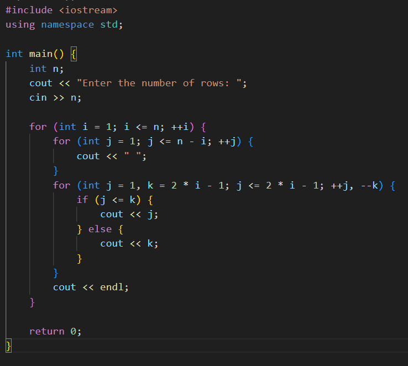Click 'using namespace std;' line
This screenshot has width=408, height=366.
pyautogui.click(x=64, y=25)
